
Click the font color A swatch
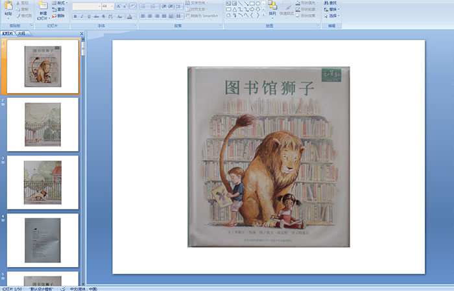tap(130, 16)
